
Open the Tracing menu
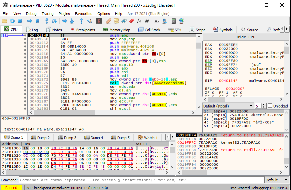point(48,14)
